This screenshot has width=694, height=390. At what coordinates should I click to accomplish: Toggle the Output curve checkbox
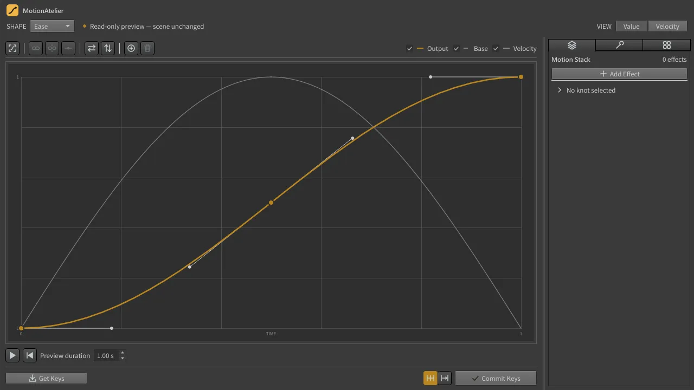pyautogui.click(x=410, y=49)
